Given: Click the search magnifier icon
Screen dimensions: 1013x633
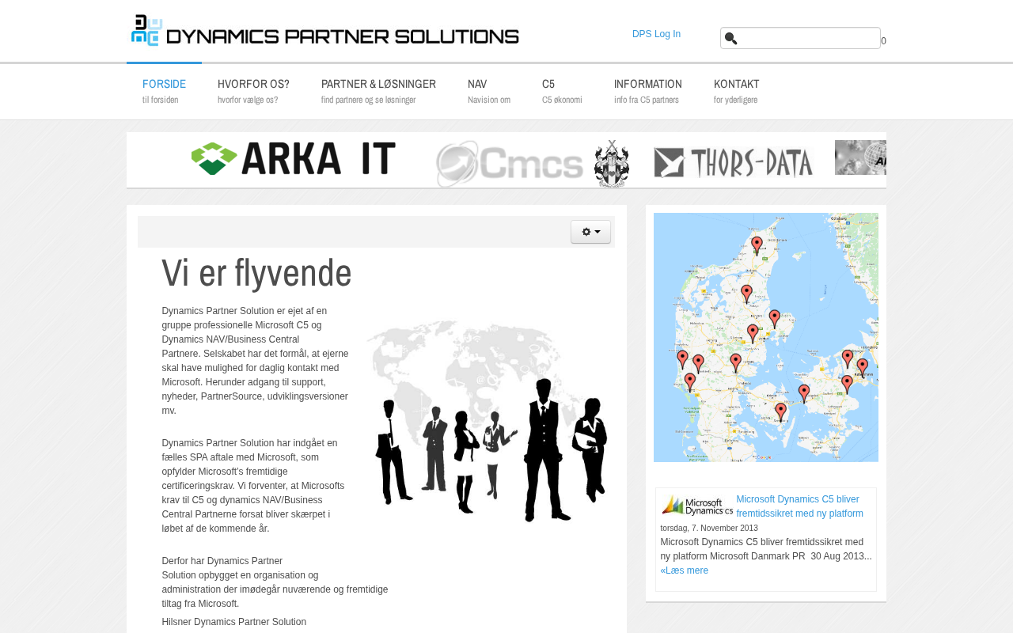Looking at the screenshot, I should [730, 38].
